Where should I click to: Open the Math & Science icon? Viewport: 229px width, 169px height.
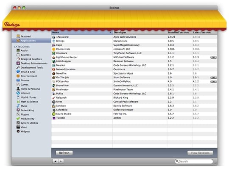coord(18,102)
